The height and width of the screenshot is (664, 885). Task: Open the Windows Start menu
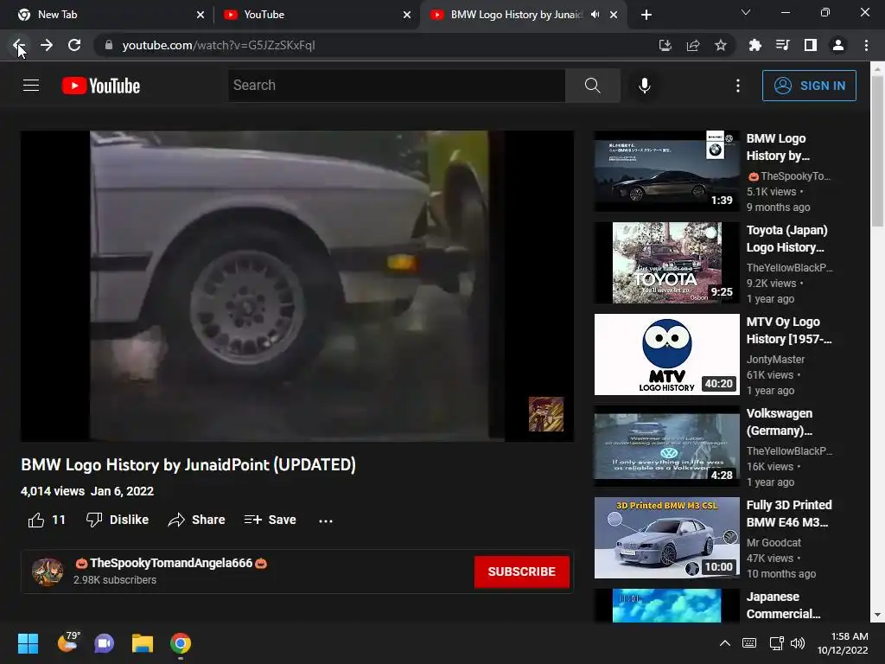(x=28, y=643)
